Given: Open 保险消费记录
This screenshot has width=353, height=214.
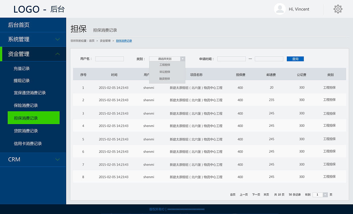Looking at the screenshot, I should [x=26, y=105].
